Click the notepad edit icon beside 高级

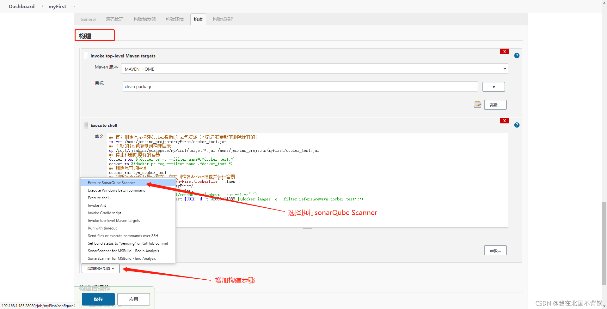(478, 105)
